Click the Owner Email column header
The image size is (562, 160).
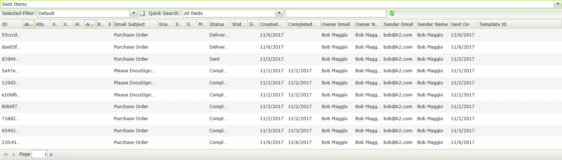(x=336, y=24)
